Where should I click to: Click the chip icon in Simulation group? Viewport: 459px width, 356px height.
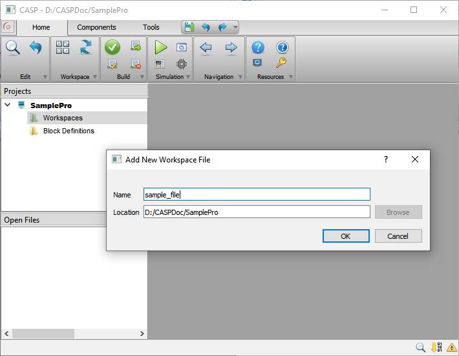click(x=182, y=63)
